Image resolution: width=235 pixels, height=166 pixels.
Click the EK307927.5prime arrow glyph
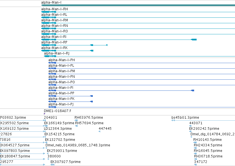(52, 165)
